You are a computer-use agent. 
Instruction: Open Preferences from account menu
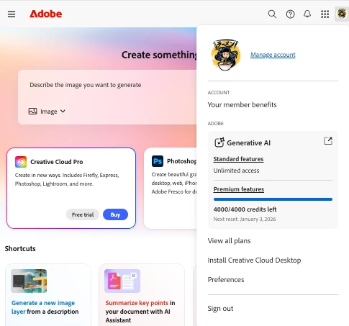(226, 280)
